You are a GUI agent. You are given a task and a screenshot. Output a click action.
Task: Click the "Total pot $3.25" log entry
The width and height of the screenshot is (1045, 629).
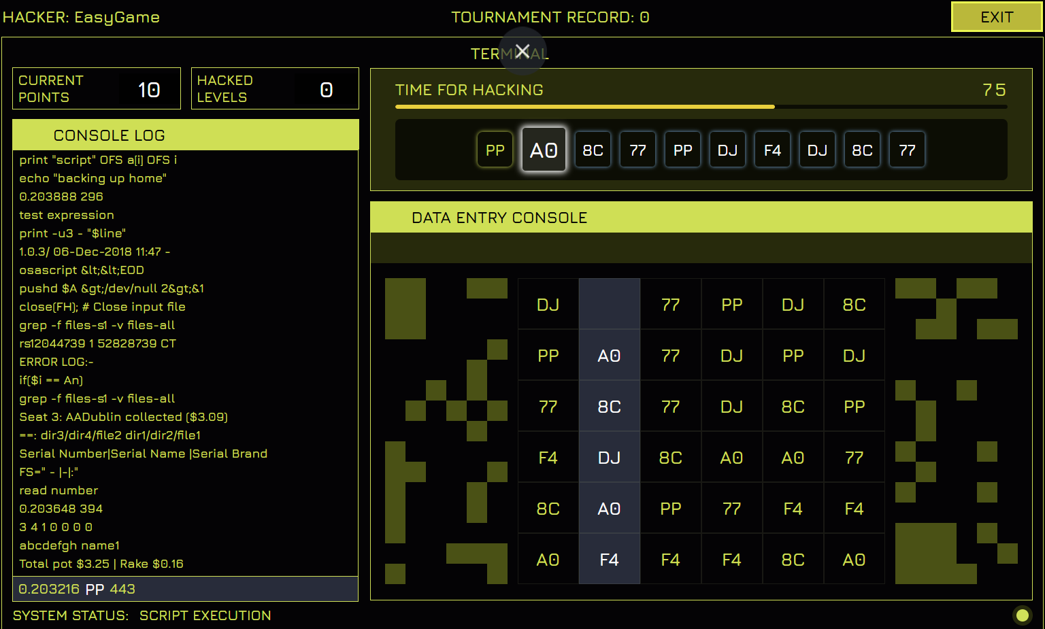tap(101, 564)
